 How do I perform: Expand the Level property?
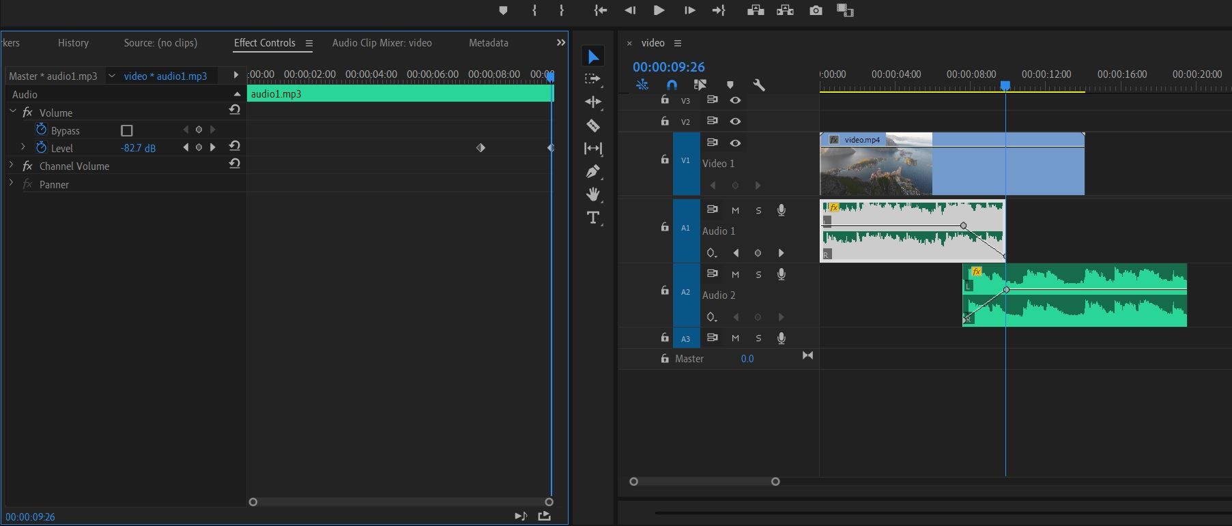23,147
